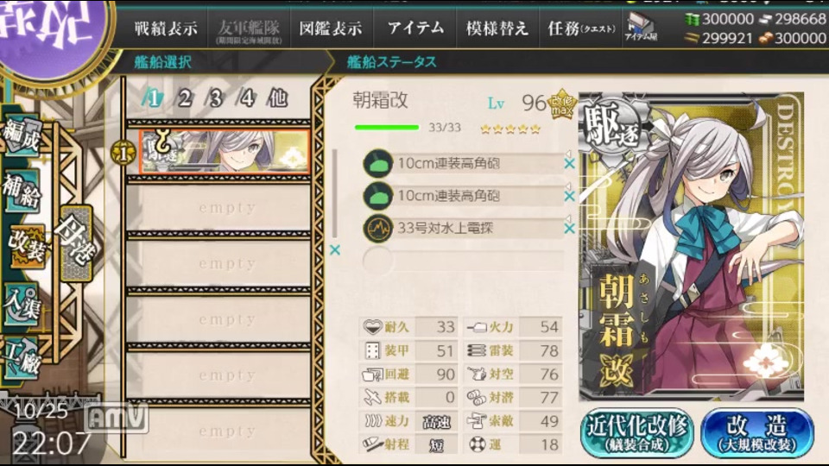
Task: Select the 朝霜改 ship banner in slot 1
Action: pyautogui.click(x=225, y=152)
